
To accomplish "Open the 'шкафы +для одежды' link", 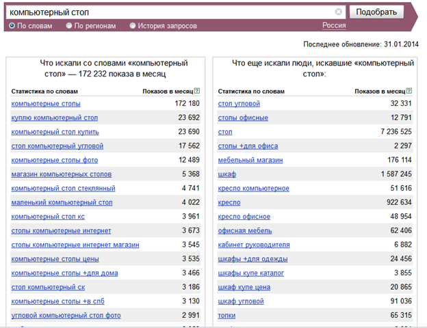I will pos(253,259).
